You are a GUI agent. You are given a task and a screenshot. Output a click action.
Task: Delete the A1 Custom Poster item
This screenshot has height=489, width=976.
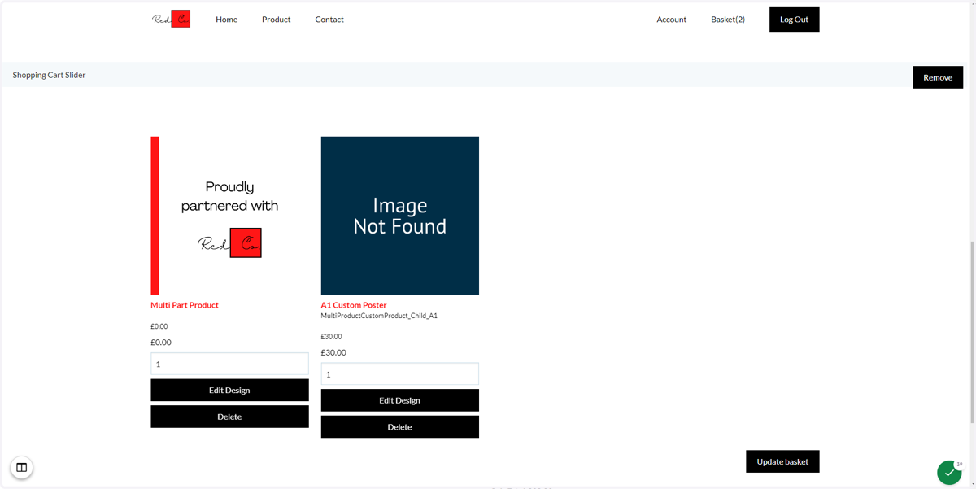point(400,426)
